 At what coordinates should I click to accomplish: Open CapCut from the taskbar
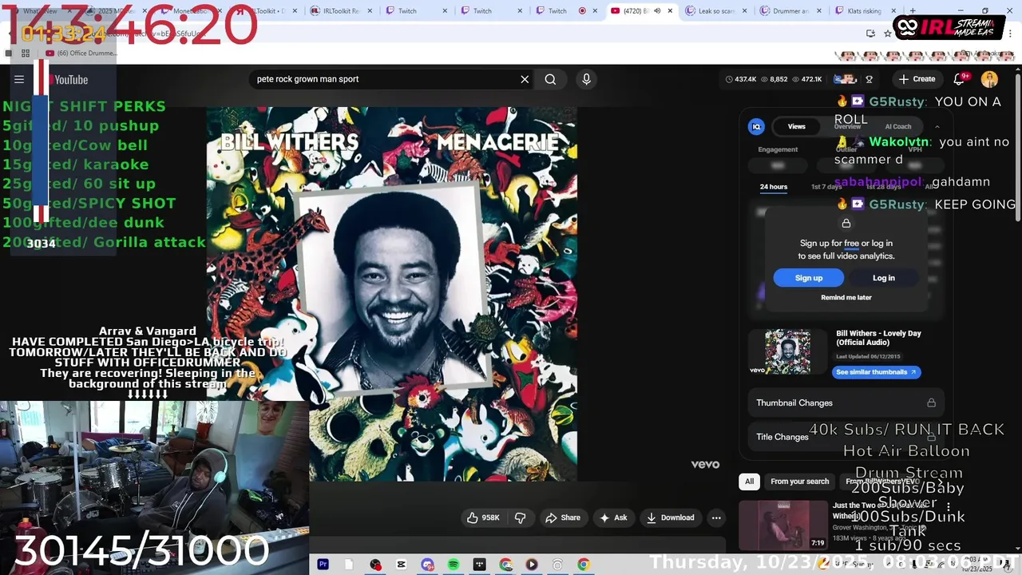coord(401,565)
